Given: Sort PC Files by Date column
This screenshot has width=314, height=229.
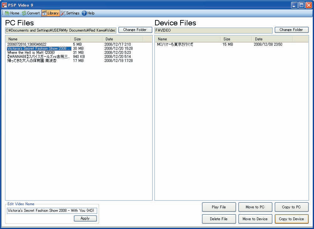Looking at the screenshot, I should coord(123,39).
